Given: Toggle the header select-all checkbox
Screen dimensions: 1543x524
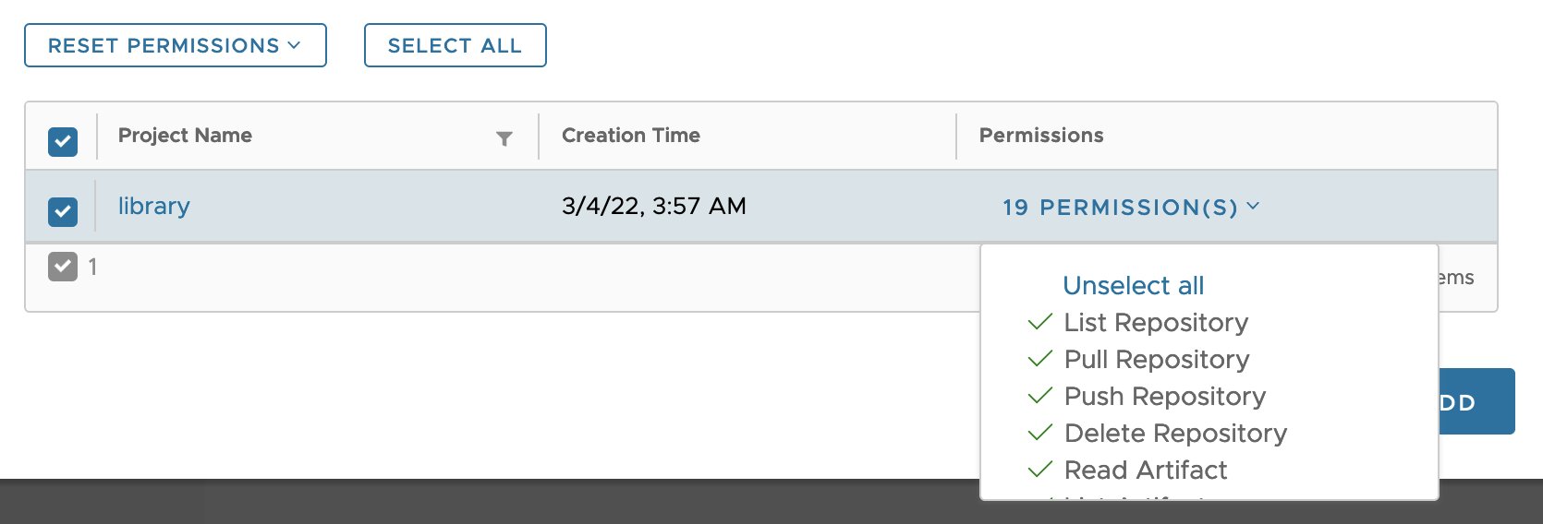Looking at the screenshot, I should 63,141.
